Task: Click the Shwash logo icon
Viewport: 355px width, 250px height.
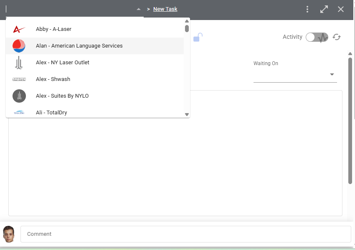Action: [19, 79]
